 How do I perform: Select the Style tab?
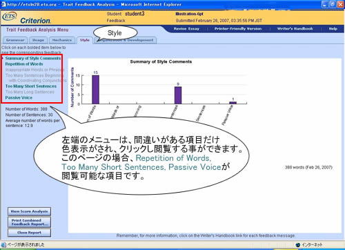coord(85,40)
